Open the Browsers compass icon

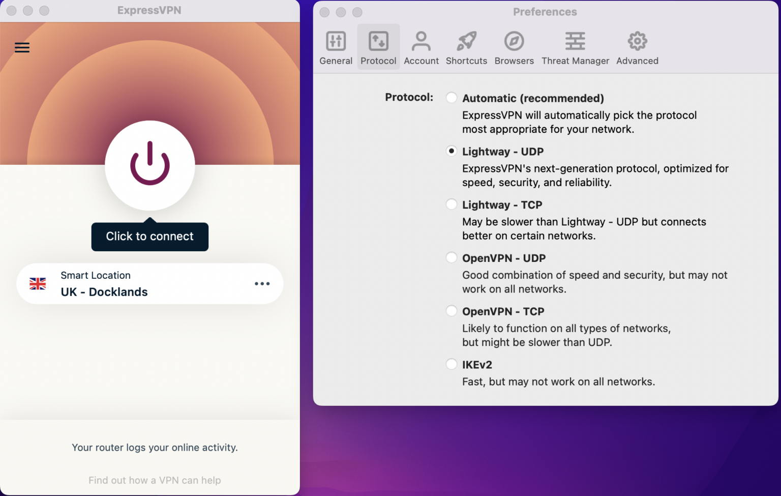(514, 42)
